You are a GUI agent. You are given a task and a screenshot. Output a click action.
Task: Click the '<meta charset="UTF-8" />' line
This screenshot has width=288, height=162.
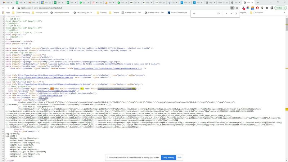pyautogui.click(x=18, y=44)
